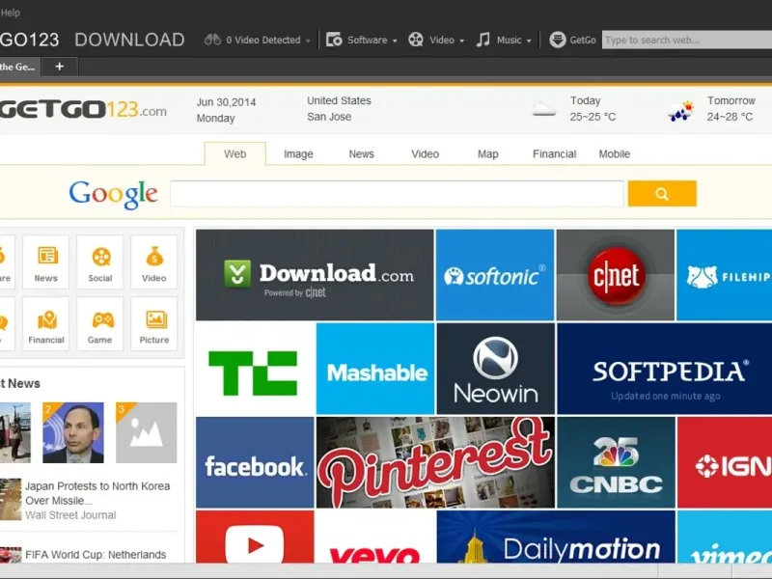
Task: Open the Vimeo tile
Action: tap(725, 537)
